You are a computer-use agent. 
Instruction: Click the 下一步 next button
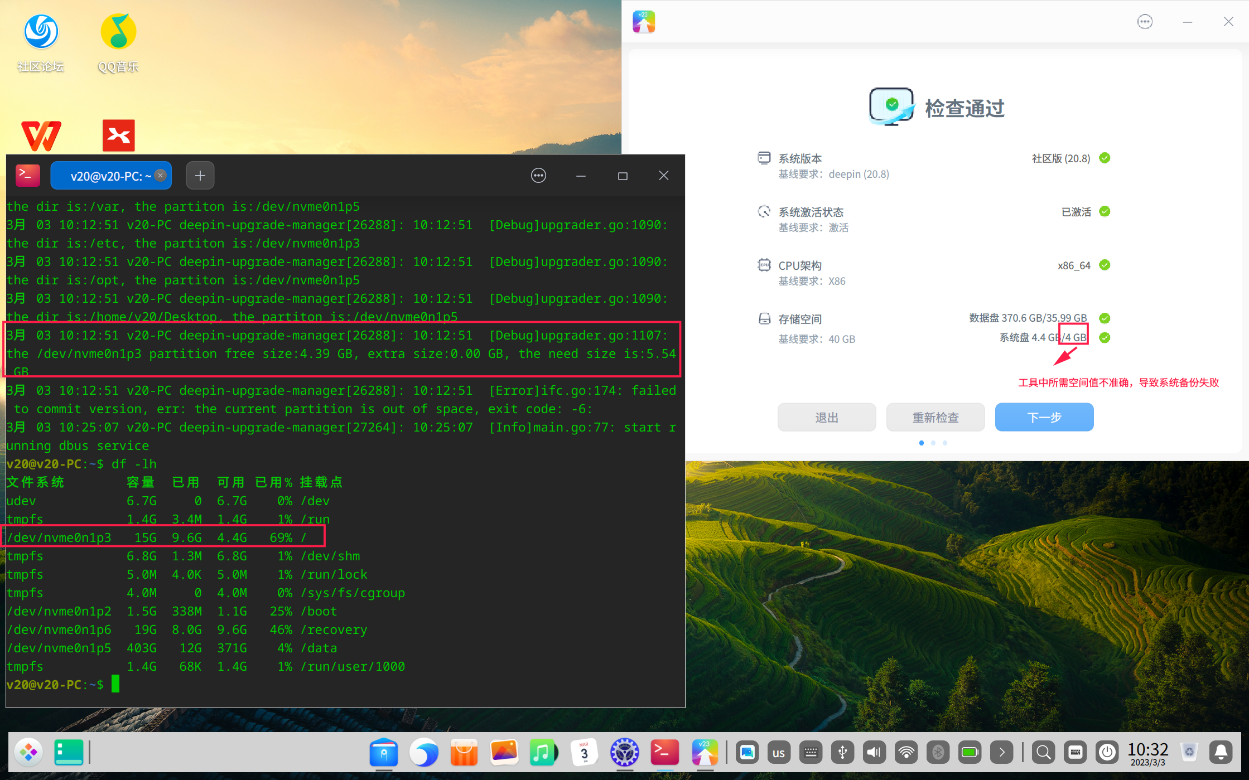click(1044, 417)
